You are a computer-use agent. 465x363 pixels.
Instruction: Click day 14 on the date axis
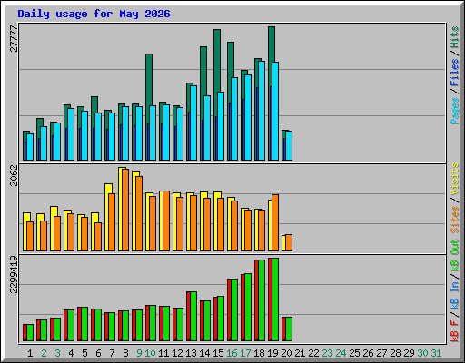pos(204,353)
